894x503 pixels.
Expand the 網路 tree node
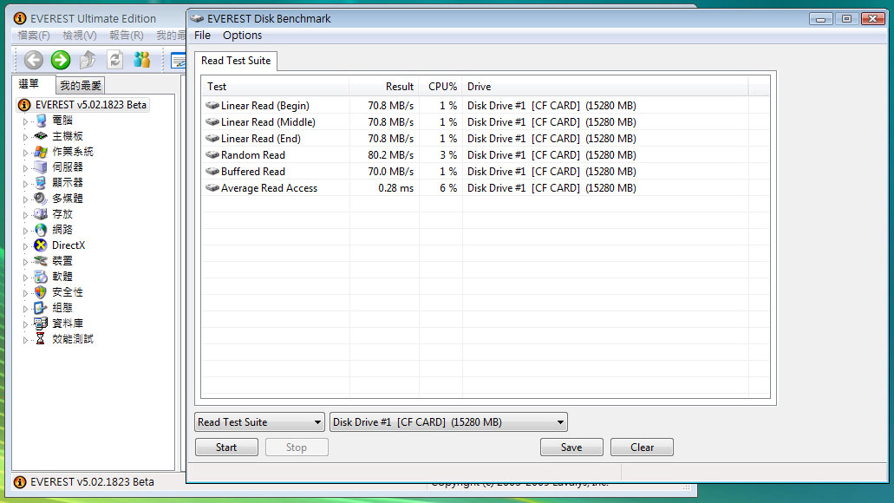25,231
